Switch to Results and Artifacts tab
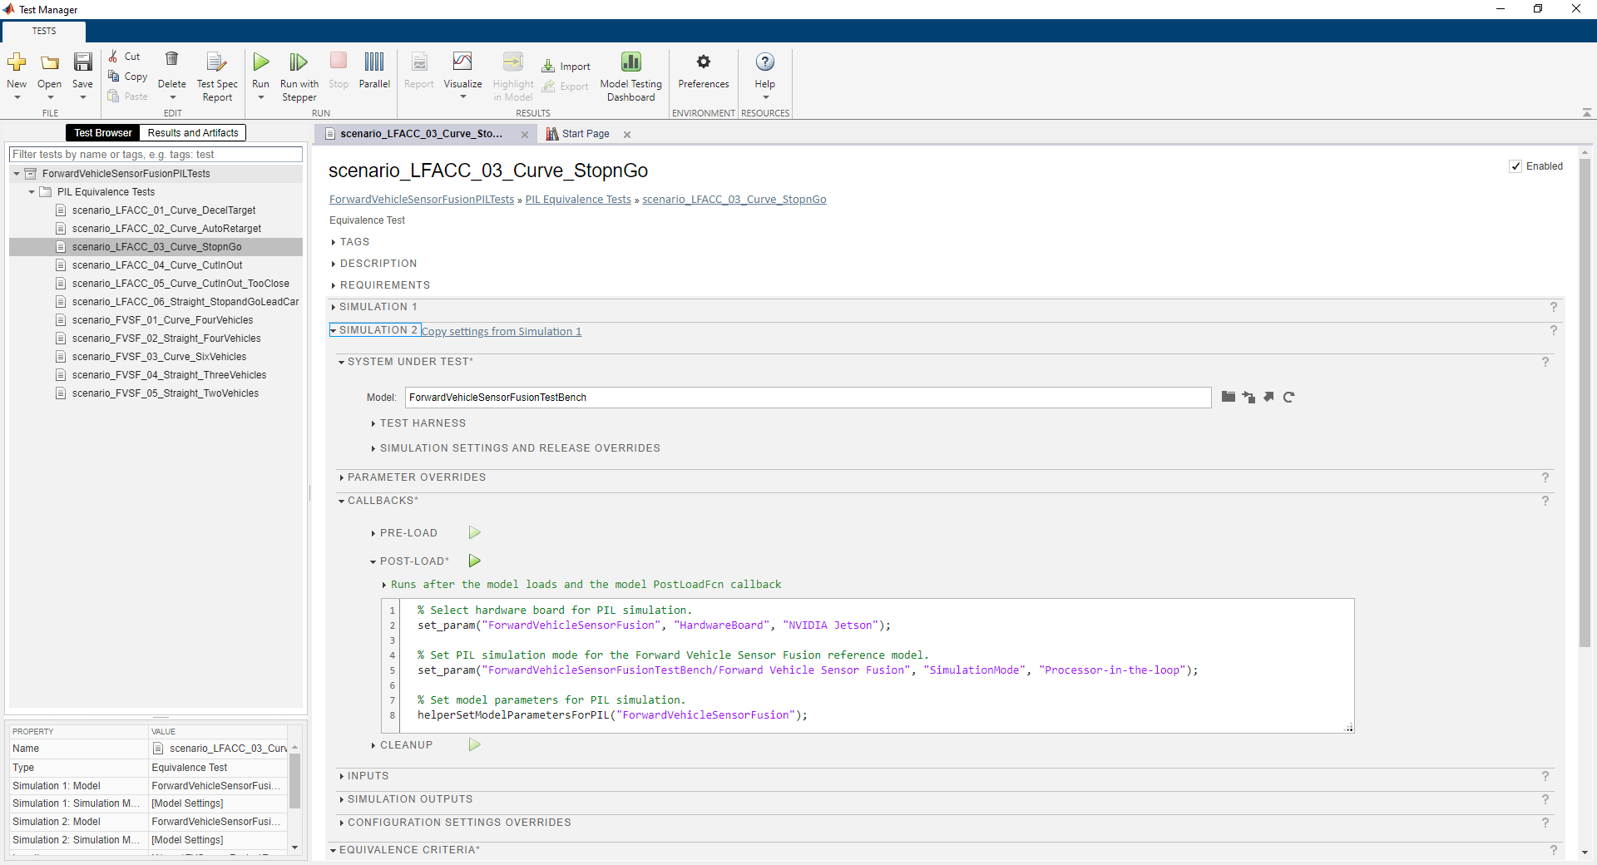Viewport: 1597px width, 865px height. (x=193, y=133)
